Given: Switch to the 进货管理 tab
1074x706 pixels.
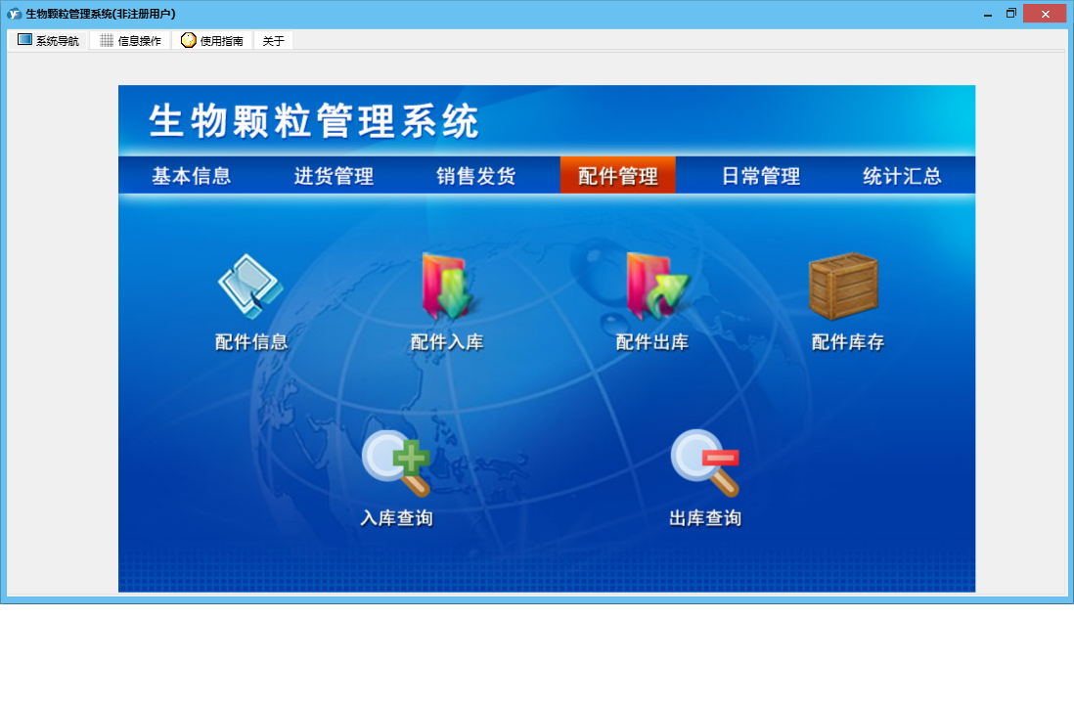Looking at the screenshot, I should coord(334,176).
